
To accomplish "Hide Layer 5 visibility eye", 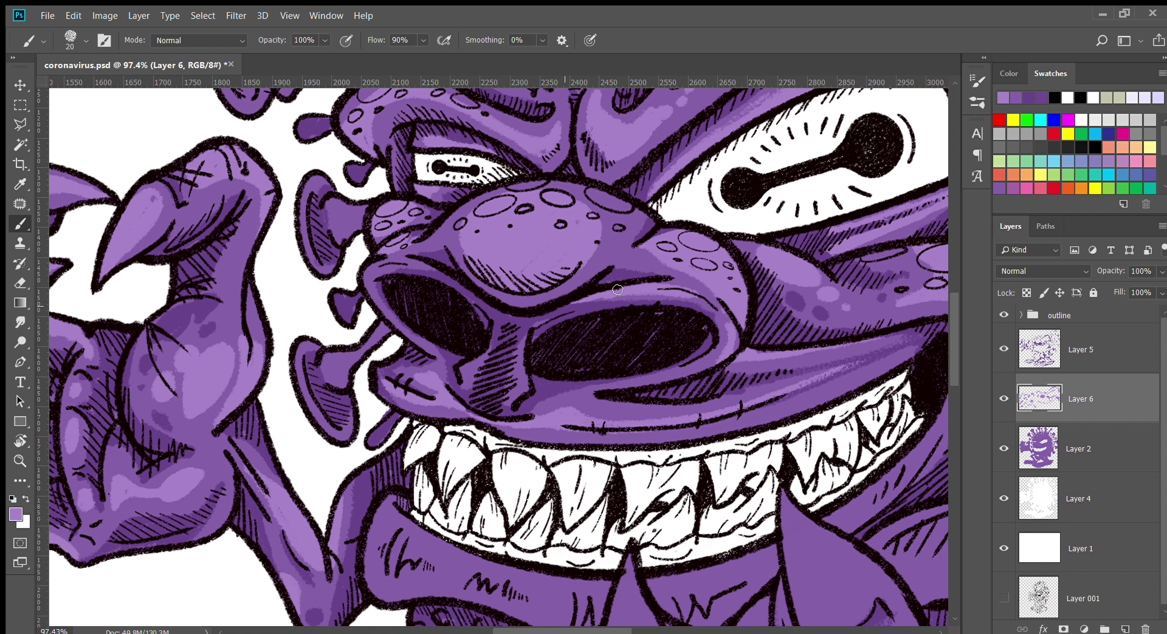I will tap(1003, 349).
